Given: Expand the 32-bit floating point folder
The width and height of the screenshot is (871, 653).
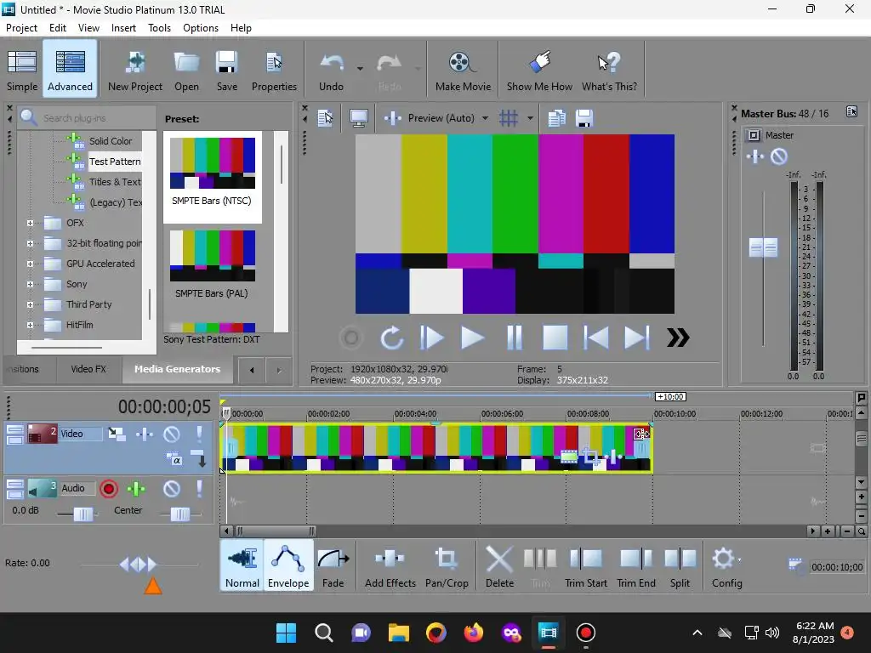Looking at the screenshot, I should (x=30, y=243).
